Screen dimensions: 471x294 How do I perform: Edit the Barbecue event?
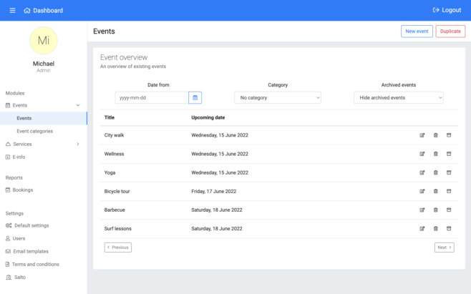[x=422, y=210]
